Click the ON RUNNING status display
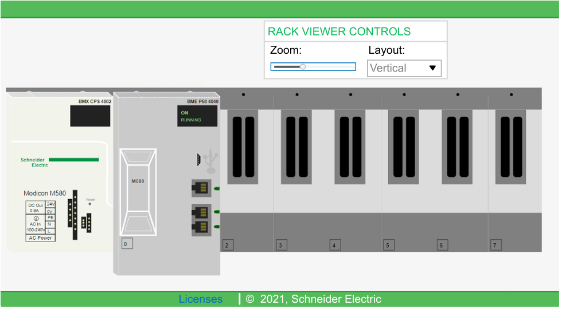 197,116
